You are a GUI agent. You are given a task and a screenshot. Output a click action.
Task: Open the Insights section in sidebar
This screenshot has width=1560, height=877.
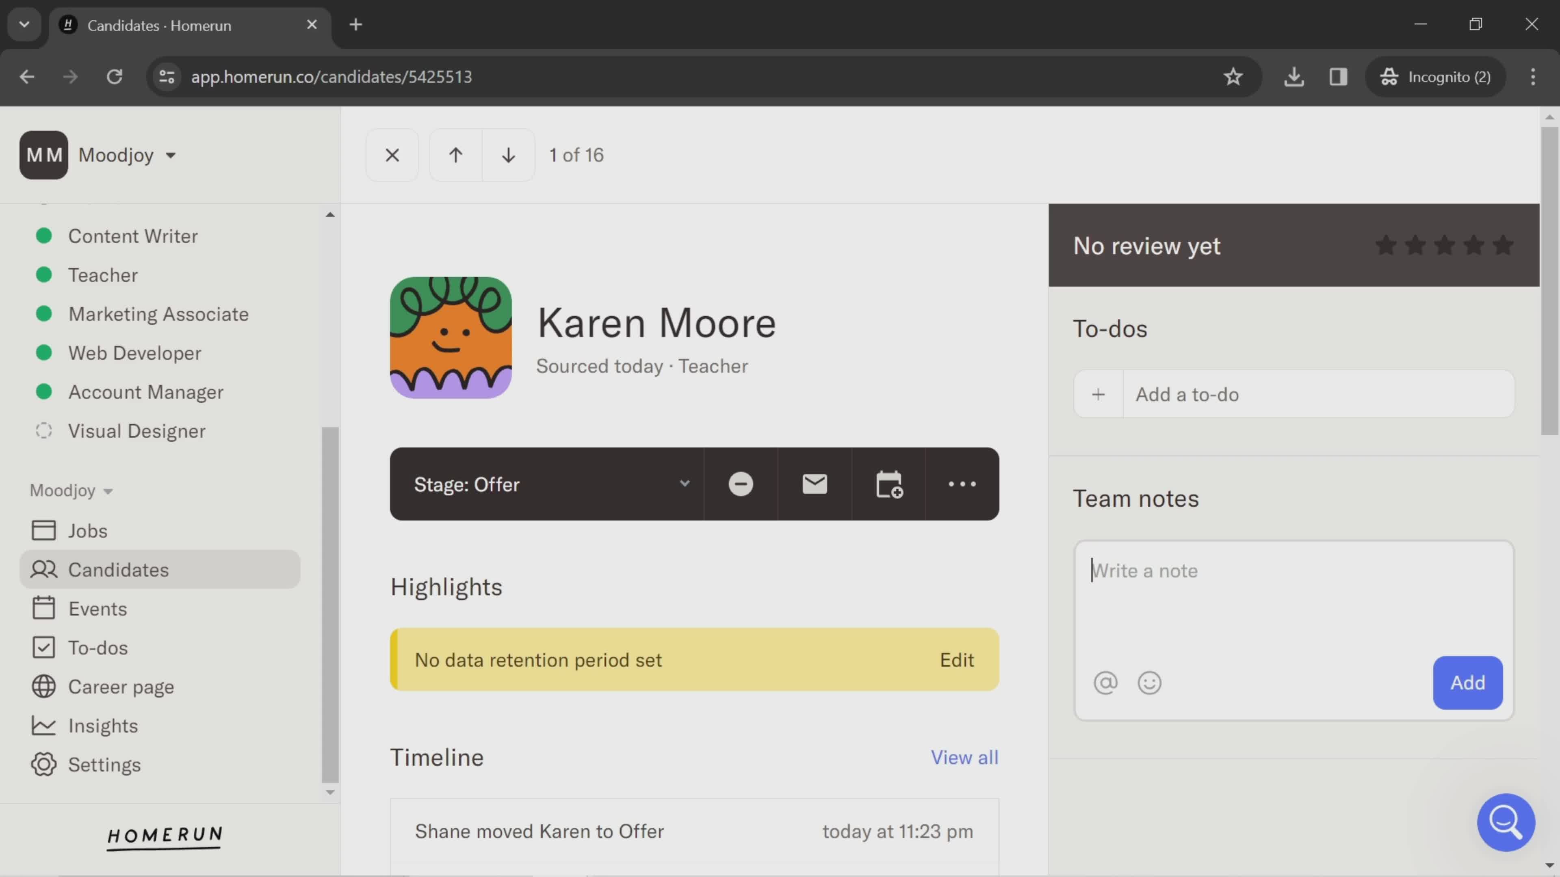click(x=102, y=725)
